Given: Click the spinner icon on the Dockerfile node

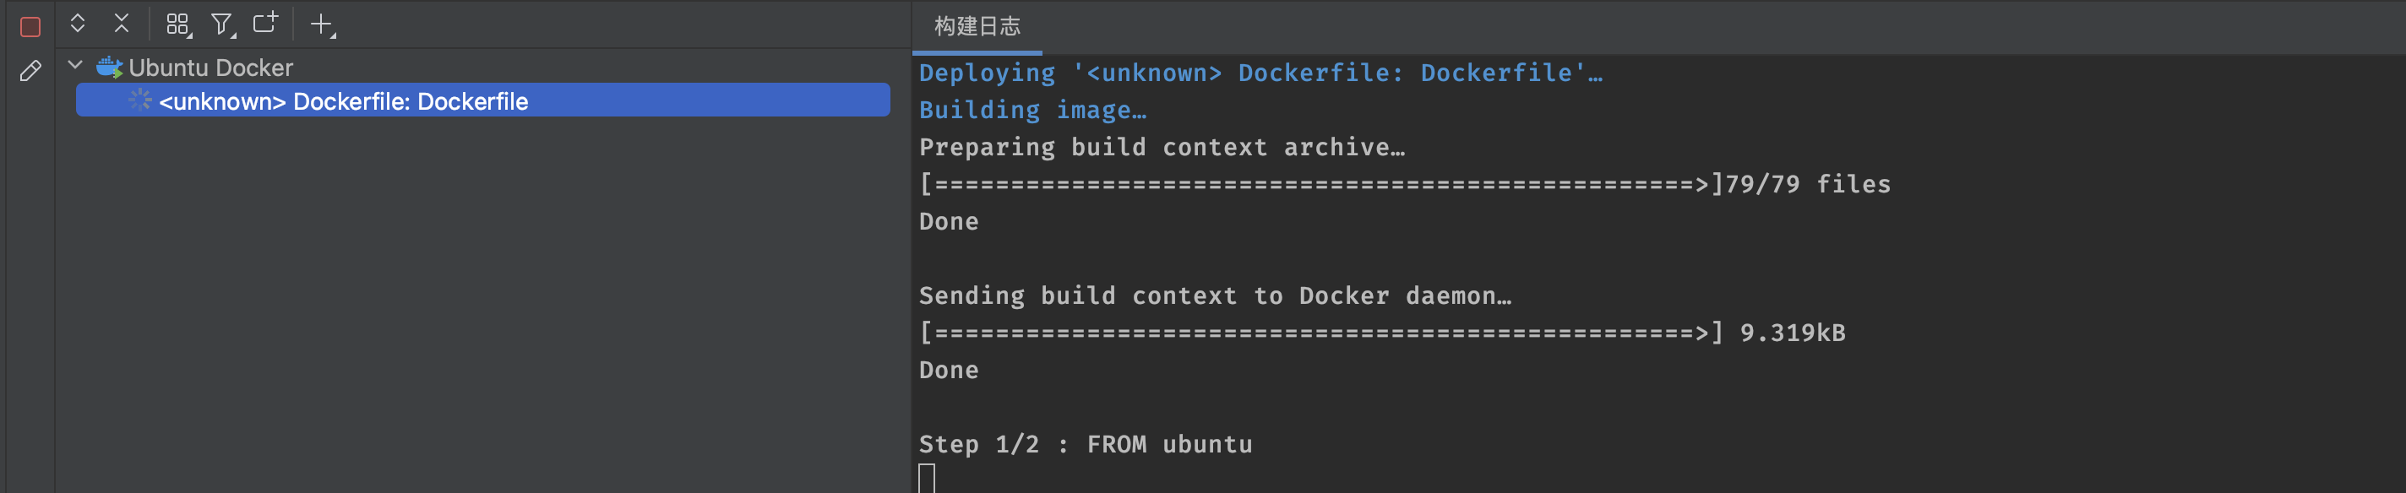Looking at the screenshot, I should click(x=140, y=100).
